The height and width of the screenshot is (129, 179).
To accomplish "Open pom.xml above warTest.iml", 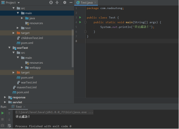I will click(x=25, y=78).
